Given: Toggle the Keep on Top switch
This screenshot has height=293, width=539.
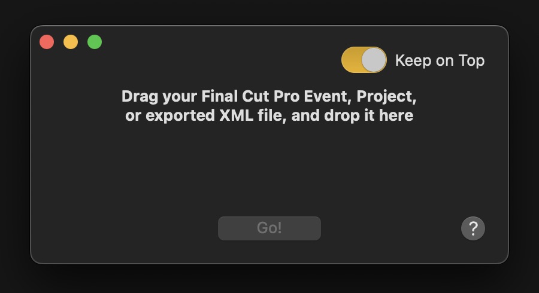Looking at the screenshot, I should pos(364,60).
